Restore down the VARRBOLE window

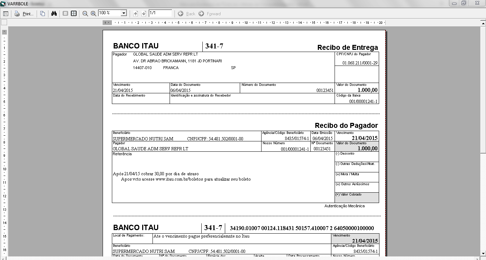tap(464, 3)
